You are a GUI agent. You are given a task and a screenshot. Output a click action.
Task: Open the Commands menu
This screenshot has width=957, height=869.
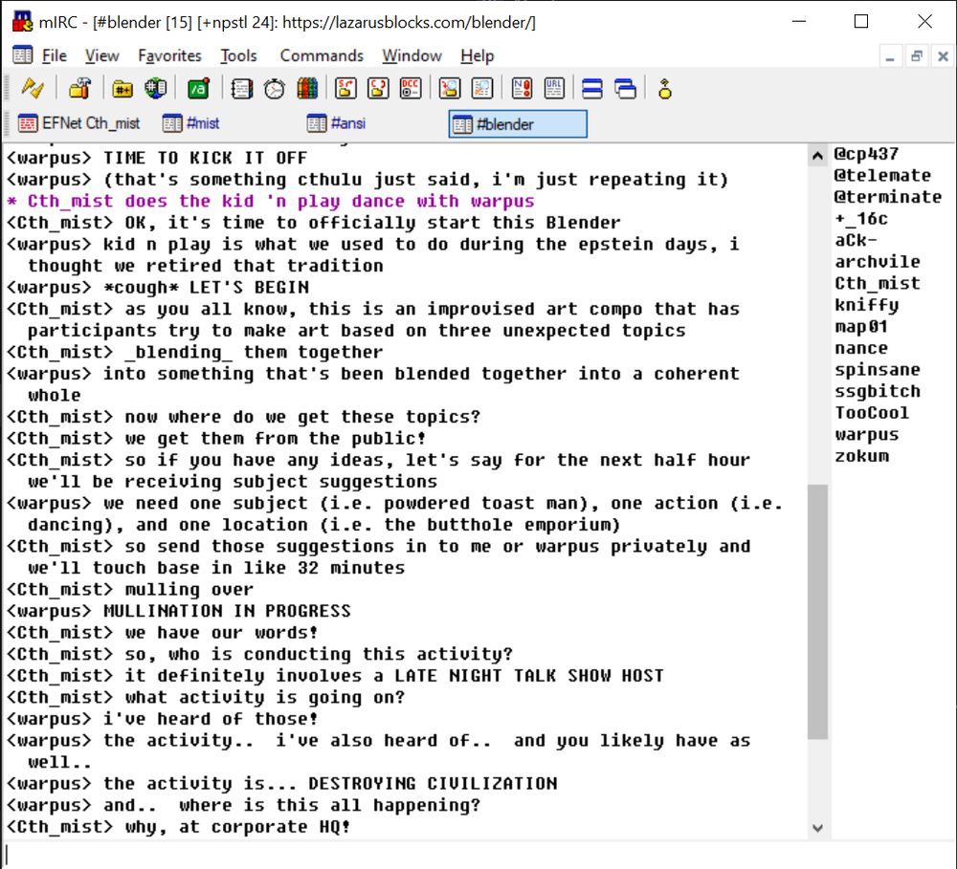pos(322,55)
